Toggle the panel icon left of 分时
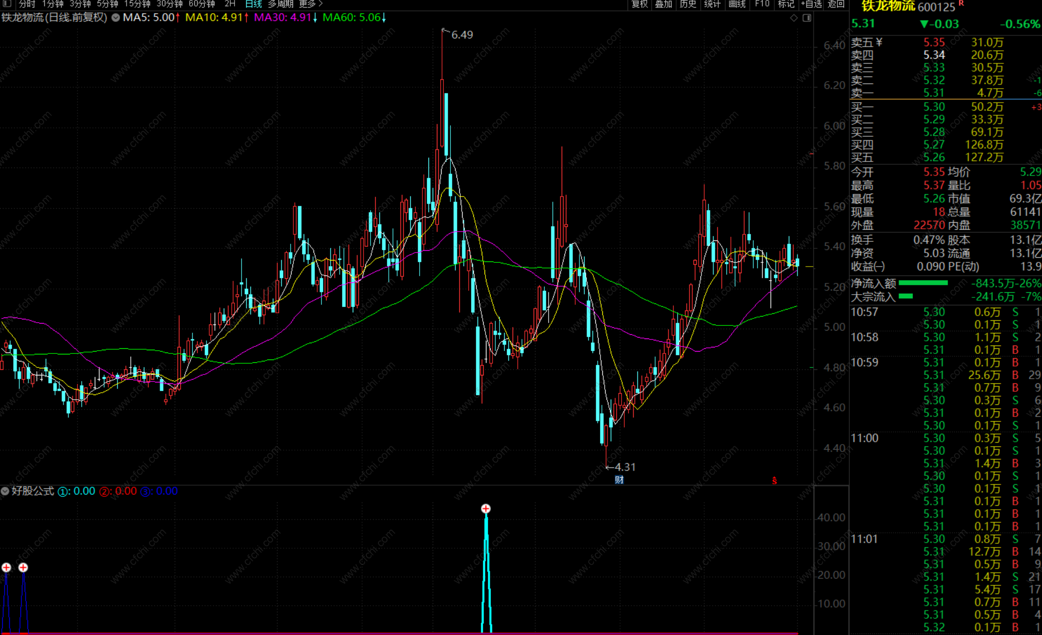 [x=7, y=4]
